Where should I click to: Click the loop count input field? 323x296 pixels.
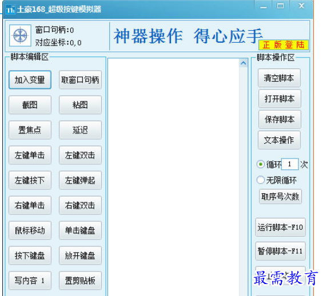(290, 164)
